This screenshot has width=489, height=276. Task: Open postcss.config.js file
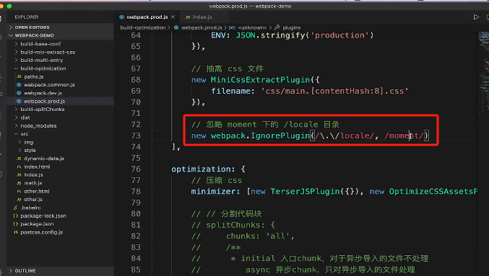[x=42, y=232]
